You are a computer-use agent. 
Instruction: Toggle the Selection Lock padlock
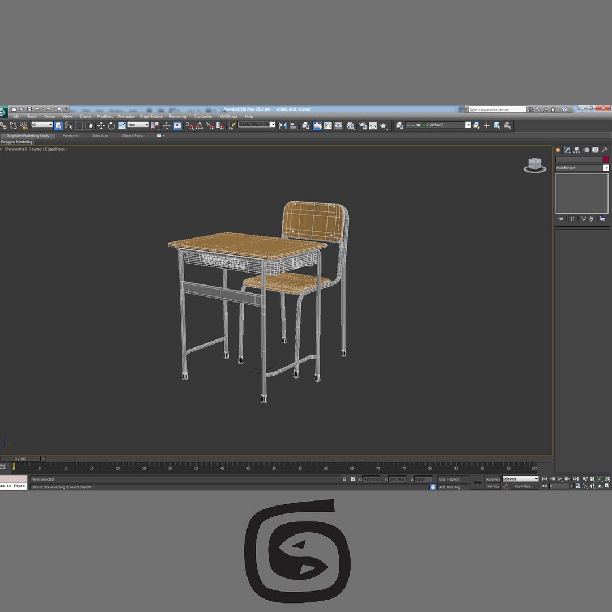[x=345, y=479]
